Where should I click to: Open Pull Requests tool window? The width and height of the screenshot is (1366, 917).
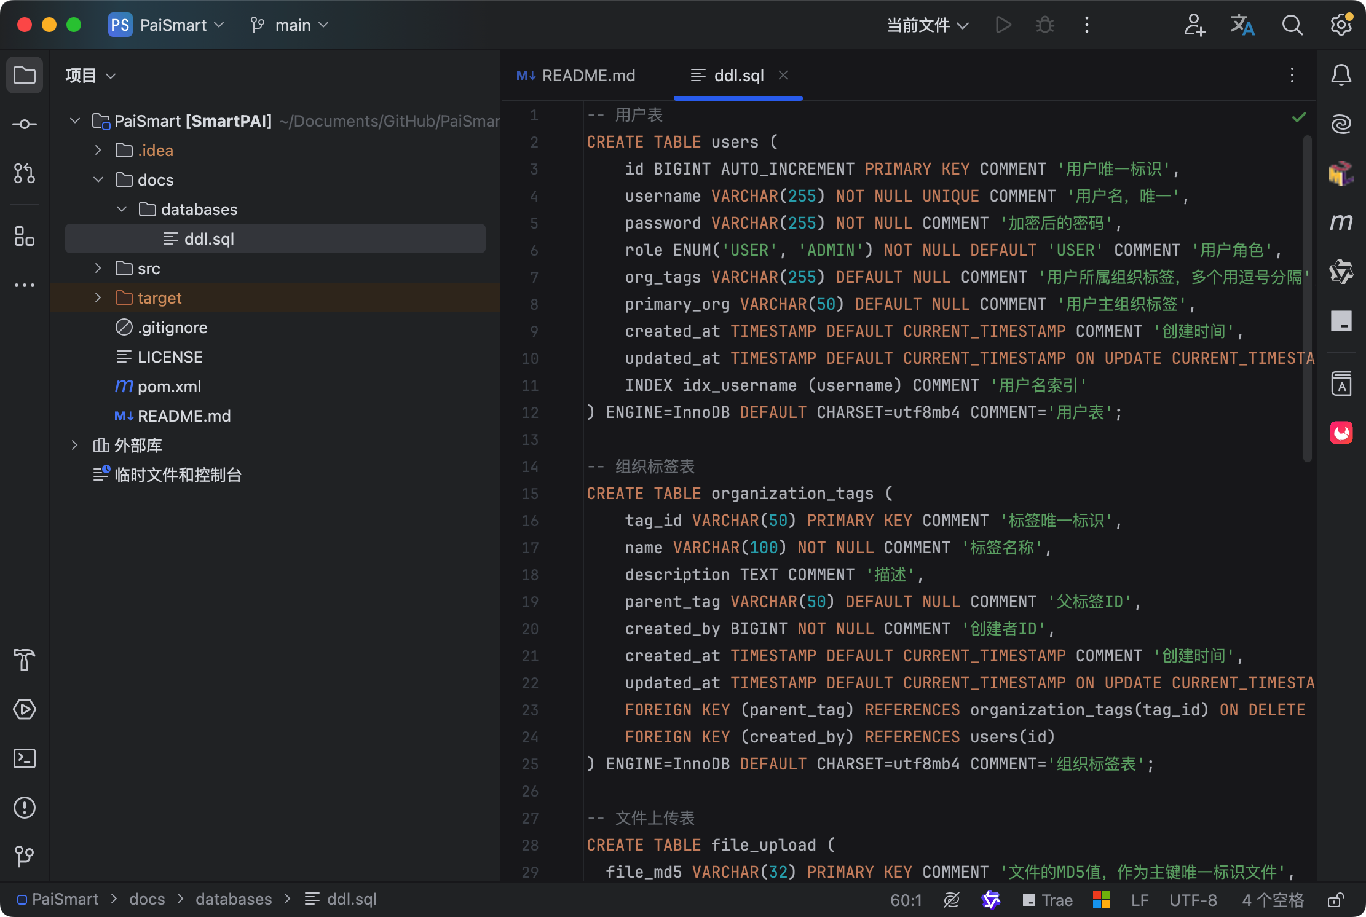coord(25,174)
